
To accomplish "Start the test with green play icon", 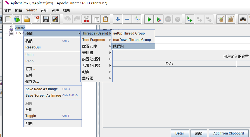I will (149, 19).
